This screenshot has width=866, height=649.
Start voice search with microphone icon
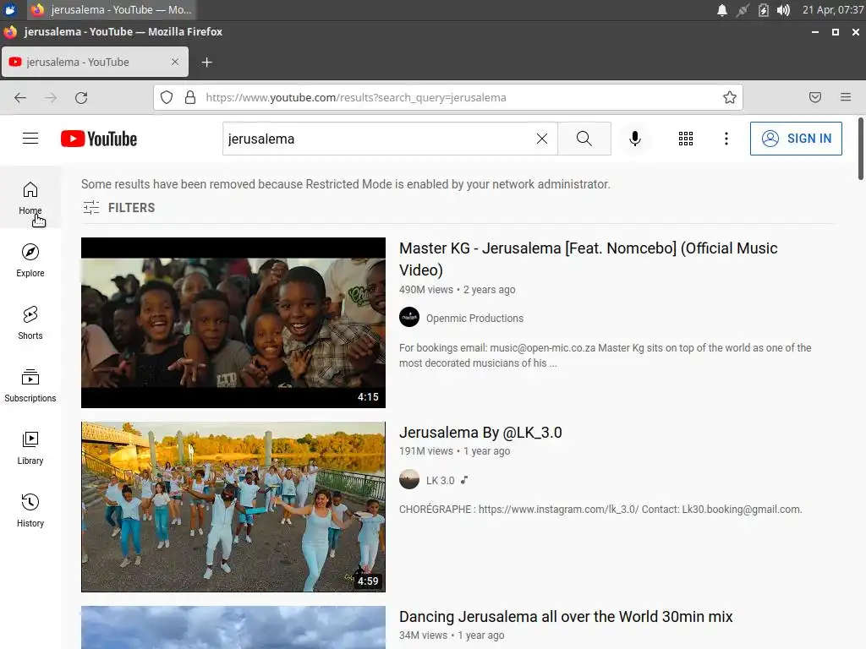(634, 139)
